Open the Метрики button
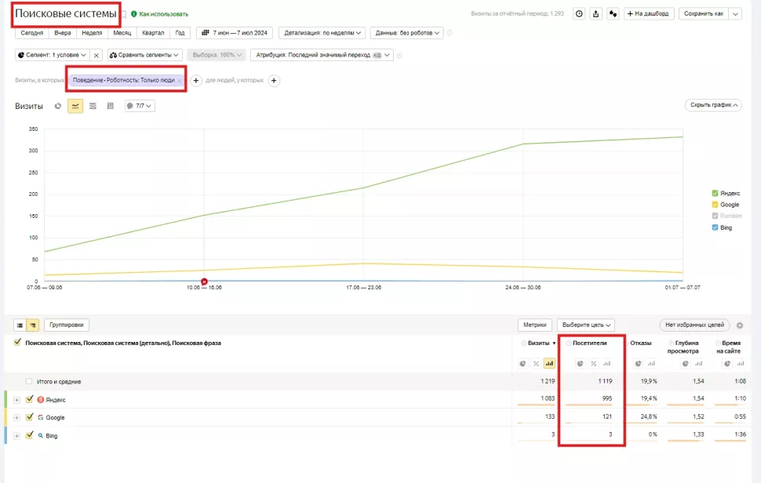This screenshot has height=483, width=761. tap(535, 325)
